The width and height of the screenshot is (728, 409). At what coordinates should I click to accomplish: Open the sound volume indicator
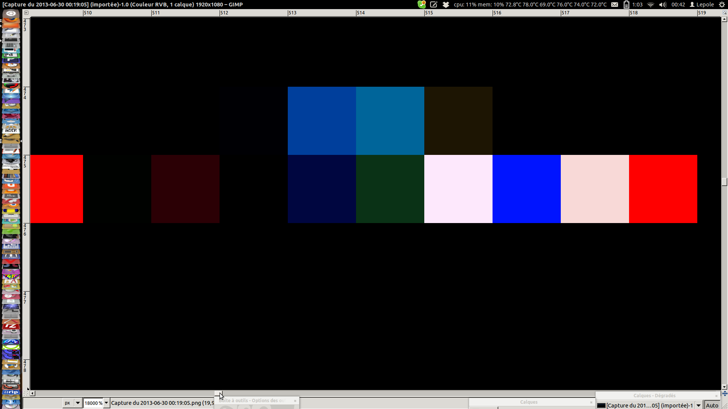[662, 5]
